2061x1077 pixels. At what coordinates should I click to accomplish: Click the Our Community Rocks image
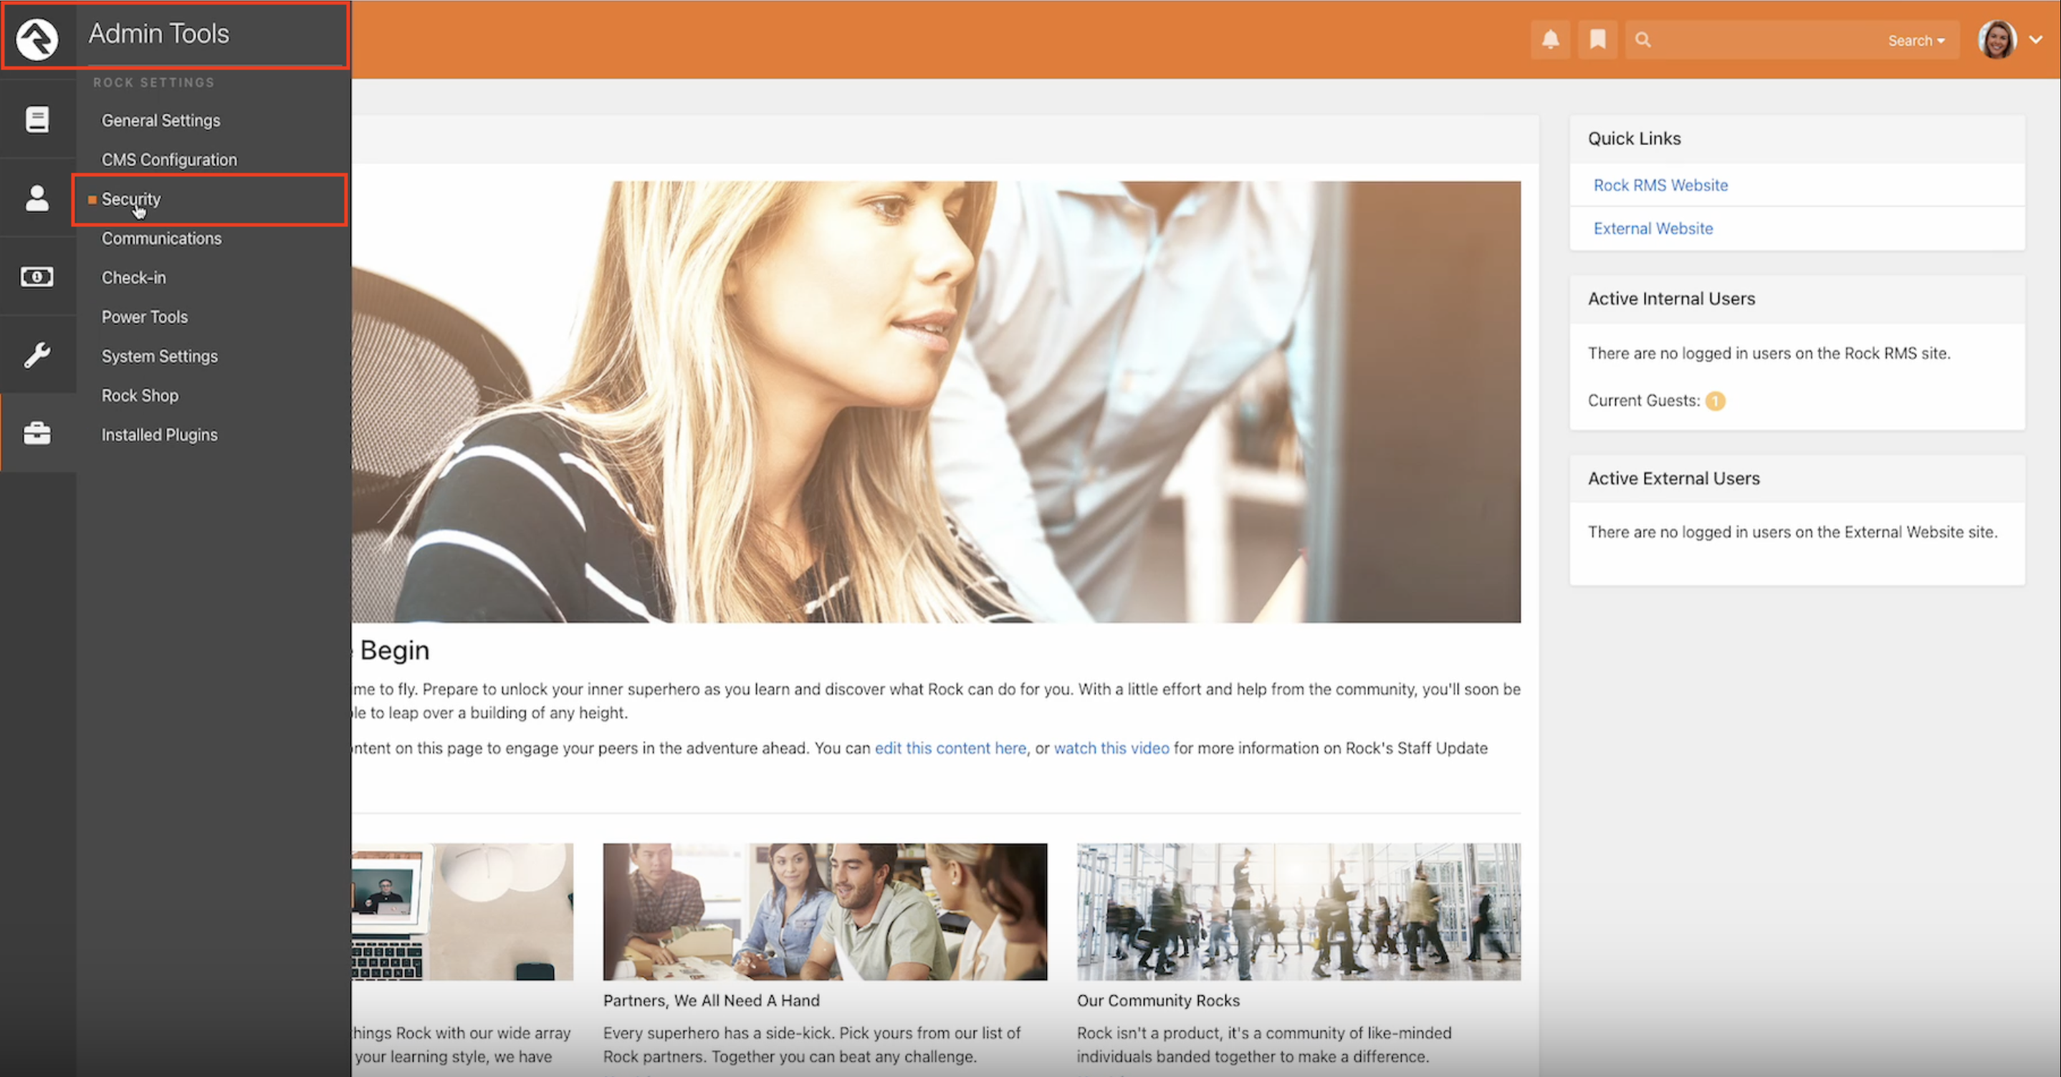1299,912
